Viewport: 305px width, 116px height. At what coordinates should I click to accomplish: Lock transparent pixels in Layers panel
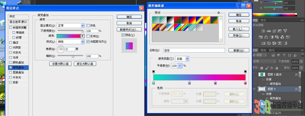pos(262,68)
